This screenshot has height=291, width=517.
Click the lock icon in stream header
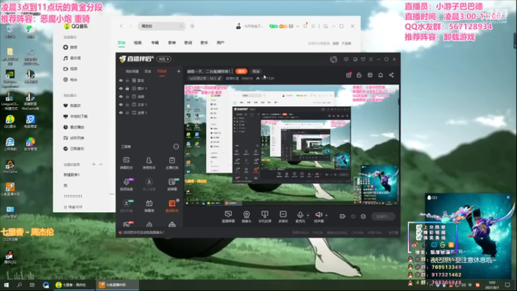(359, 75)
